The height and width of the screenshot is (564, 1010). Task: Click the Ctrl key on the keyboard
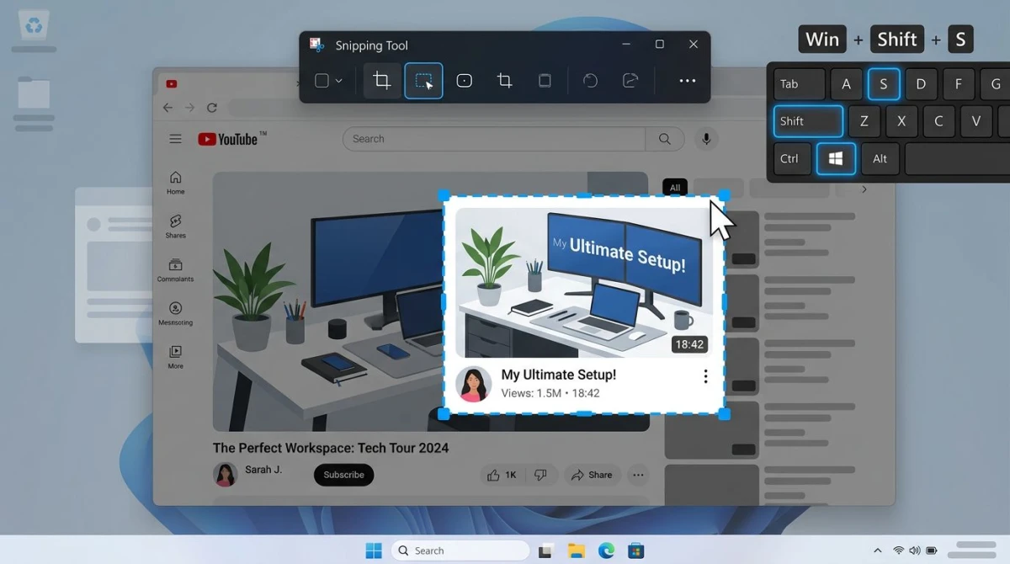pyautogui.click(x=792, y=158)
